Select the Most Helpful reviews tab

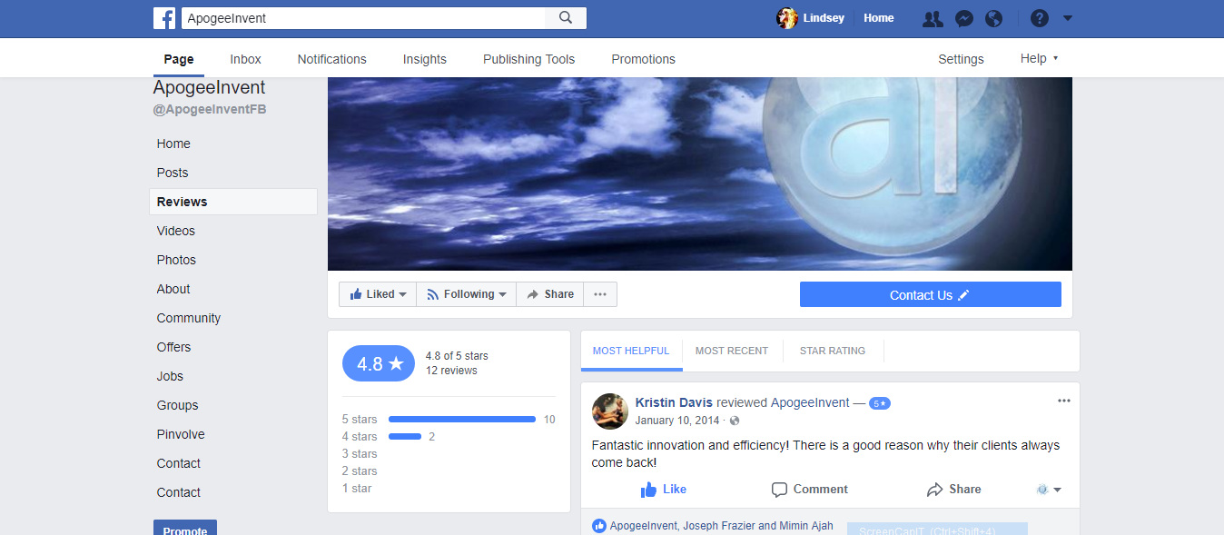coord(631,351)
